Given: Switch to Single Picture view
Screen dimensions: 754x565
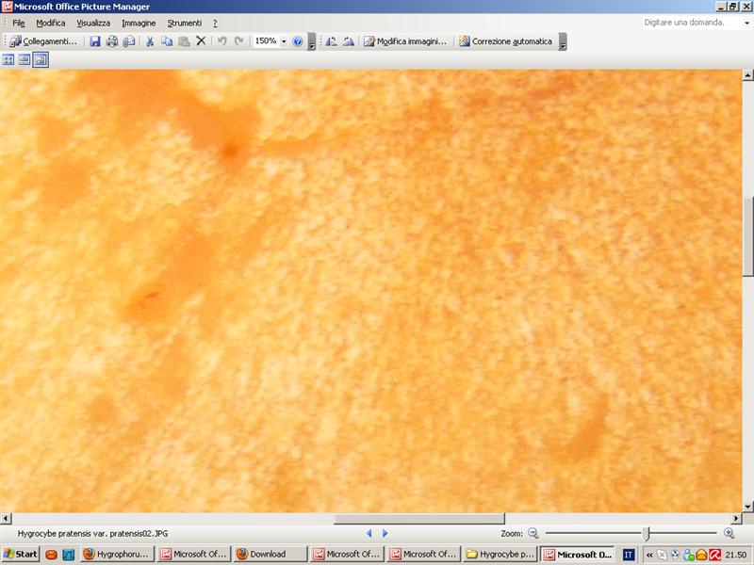Looking at the screenshot, I should tap(41, 59).
